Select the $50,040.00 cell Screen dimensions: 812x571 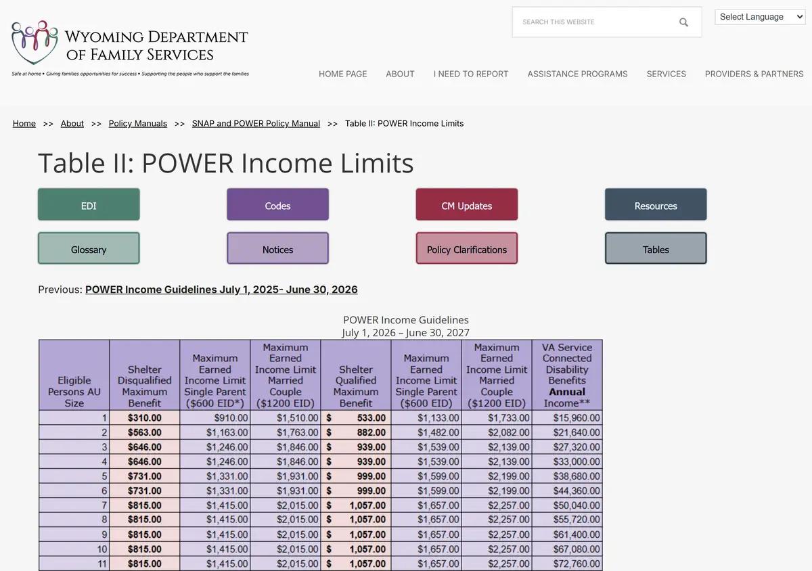[x=567, y=505]
